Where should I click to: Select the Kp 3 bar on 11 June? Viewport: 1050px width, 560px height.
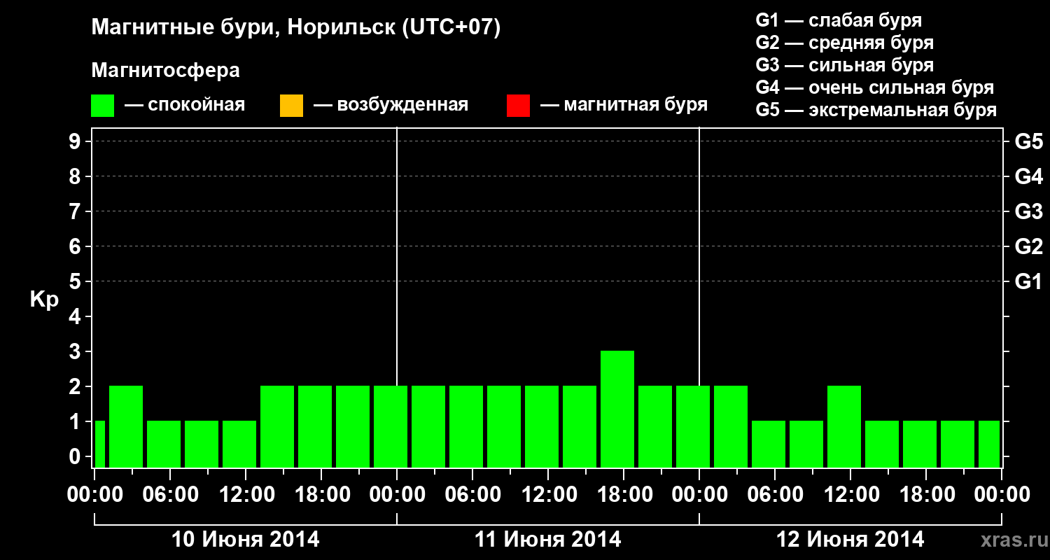(x=617, y=409)
